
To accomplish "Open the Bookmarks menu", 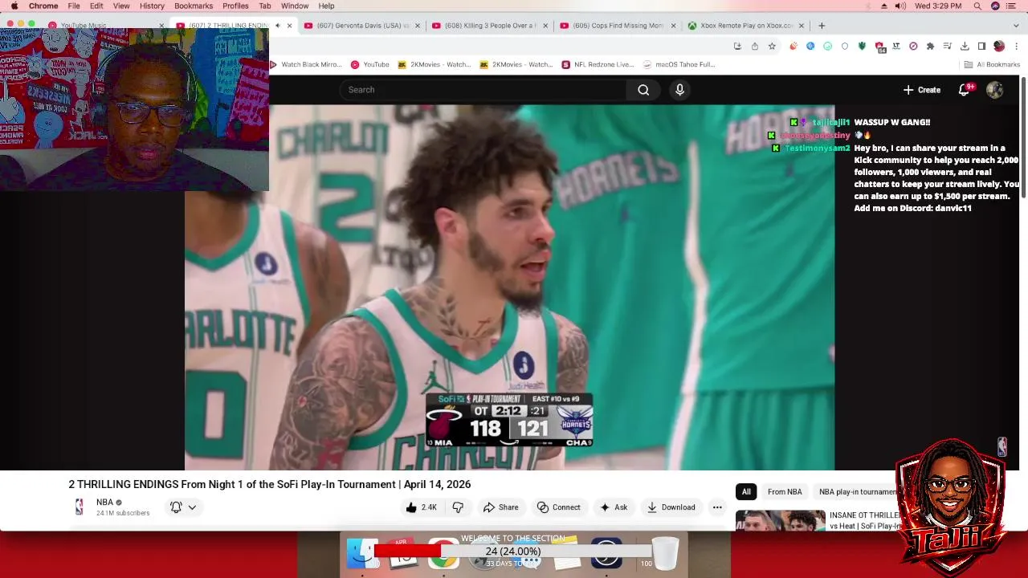I will (194, 6).
